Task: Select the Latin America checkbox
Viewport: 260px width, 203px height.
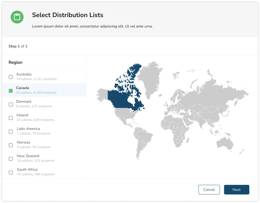Action: (x=11, y=131)
